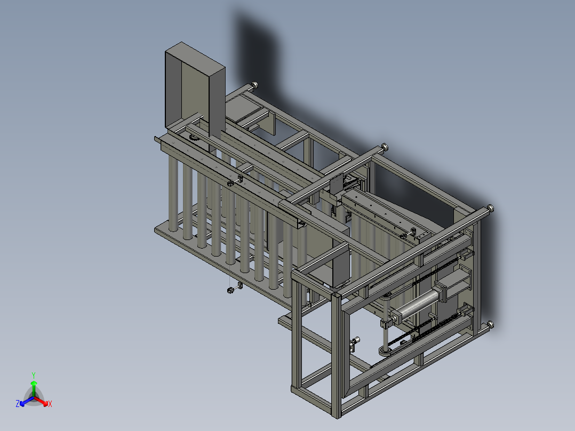Click the X axis label
Screen dimensions: 575x431
pos(50,404)
